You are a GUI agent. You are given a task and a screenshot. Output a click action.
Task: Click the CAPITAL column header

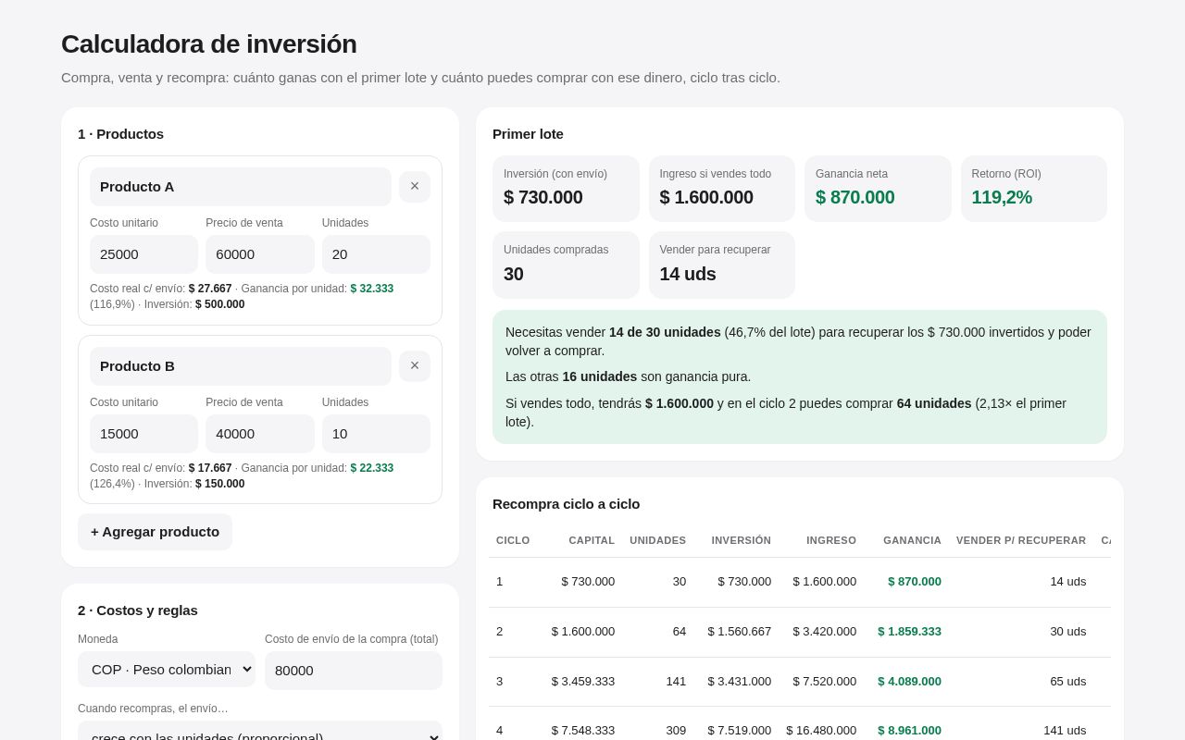click(x=592, y=540)
